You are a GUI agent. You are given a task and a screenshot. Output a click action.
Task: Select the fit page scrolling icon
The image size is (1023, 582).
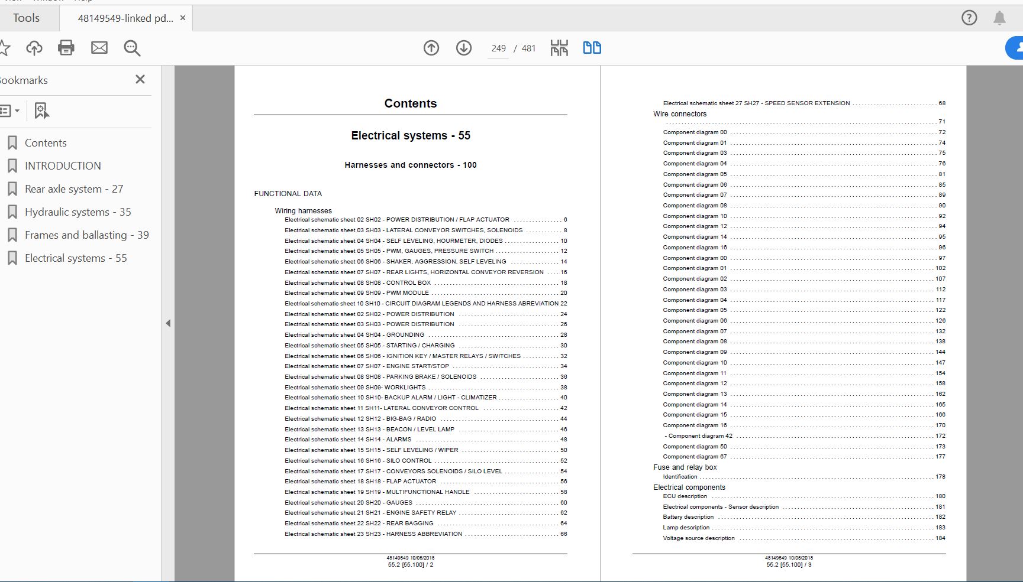pyautogui.click(x=559, y=48)
